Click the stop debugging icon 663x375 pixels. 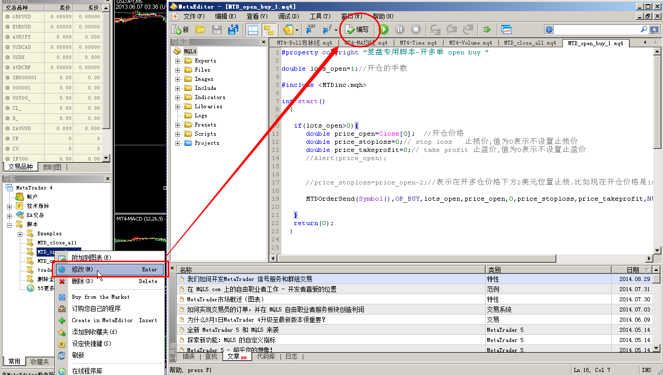pos(416,29)
